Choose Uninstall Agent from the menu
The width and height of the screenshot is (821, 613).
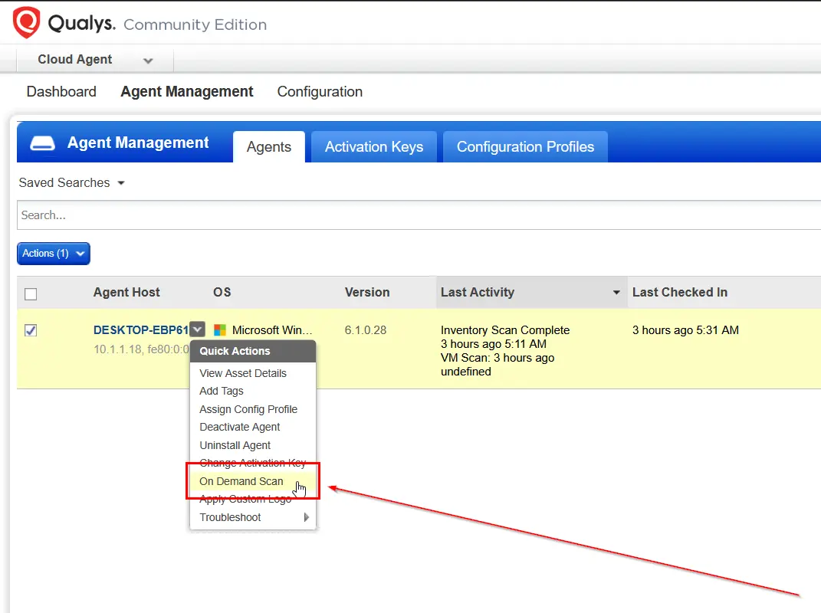[235, 445]
